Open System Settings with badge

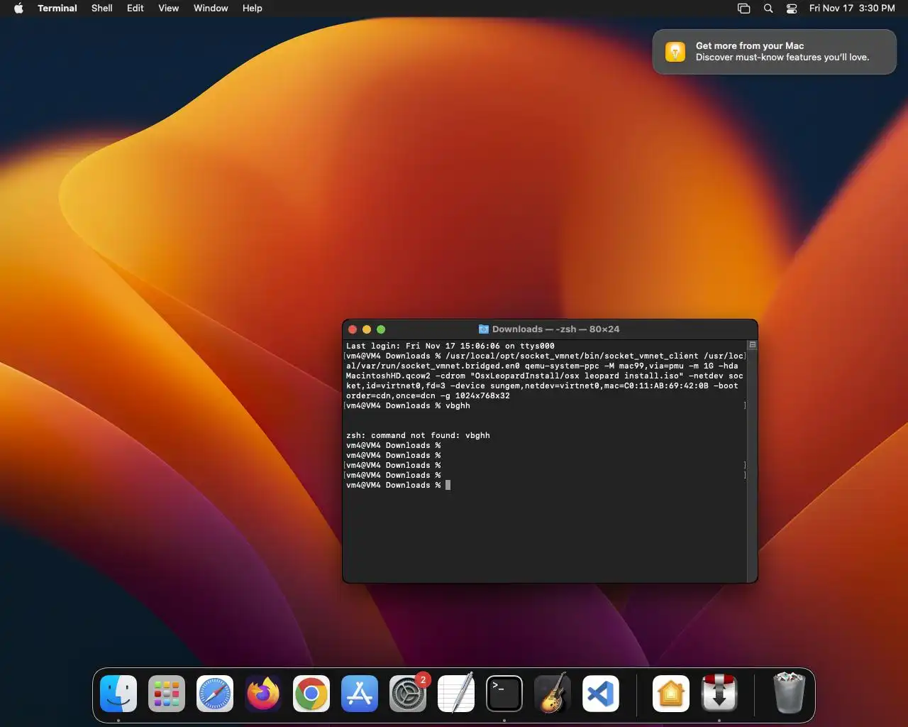click(408, 694)
